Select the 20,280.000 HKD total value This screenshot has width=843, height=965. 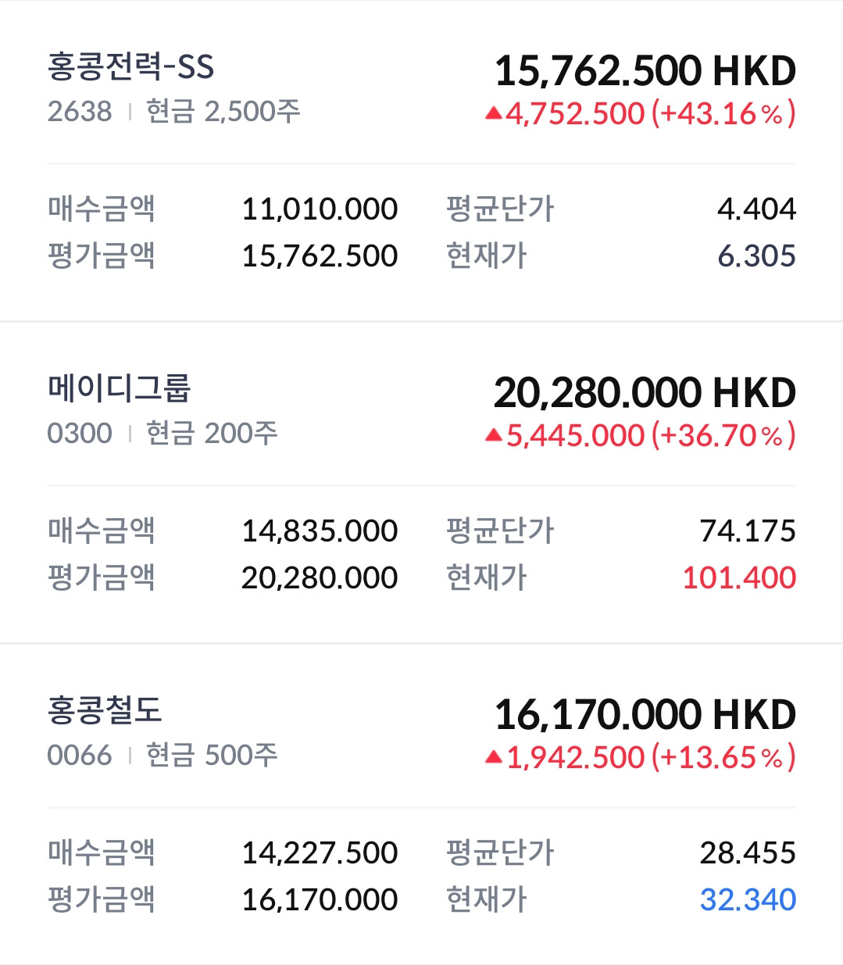pyautogui.click(x=645, y=393)
